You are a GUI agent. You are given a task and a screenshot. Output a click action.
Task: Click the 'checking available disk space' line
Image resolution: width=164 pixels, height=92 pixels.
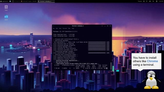click(x=65, y=50)
